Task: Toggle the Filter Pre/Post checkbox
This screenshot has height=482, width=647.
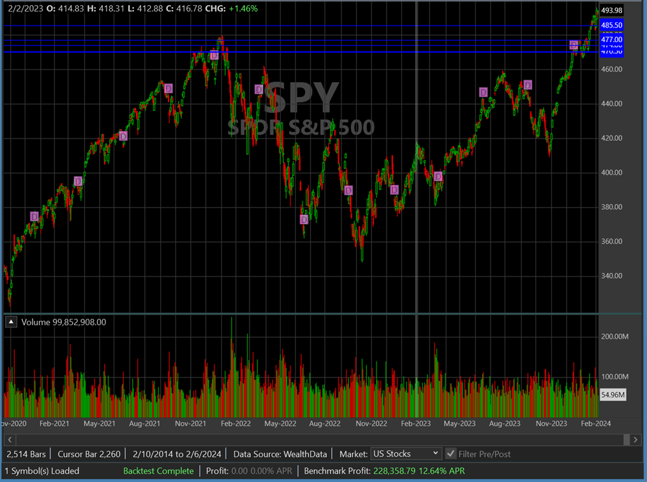Action: coord(450,454)
